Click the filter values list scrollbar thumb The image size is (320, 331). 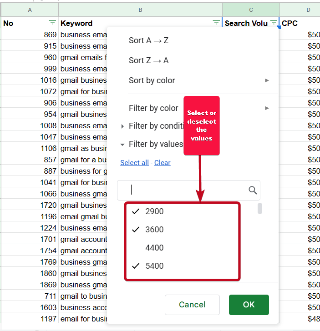coord(260,209)
